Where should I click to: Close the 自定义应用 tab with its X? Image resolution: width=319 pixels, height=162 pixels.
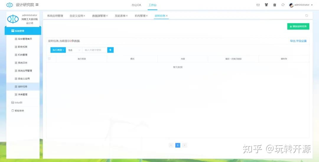coord(84,16)
